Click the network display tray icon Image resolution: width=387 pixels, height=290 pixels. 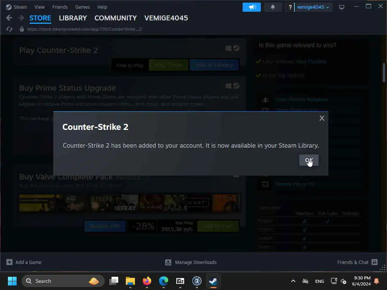[x=334, y=281]
